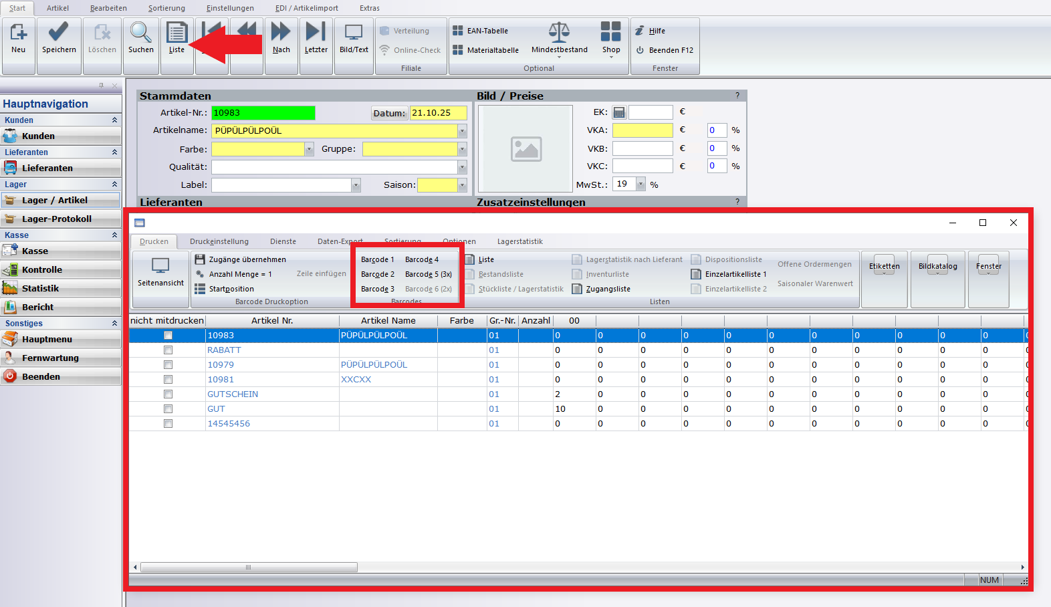Tick the checkbox for article GUTSCHEIN

[x=168, y=394]
